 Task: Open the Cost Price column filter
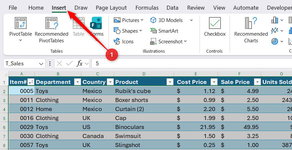pyautogui.click(x=214, y=82)
